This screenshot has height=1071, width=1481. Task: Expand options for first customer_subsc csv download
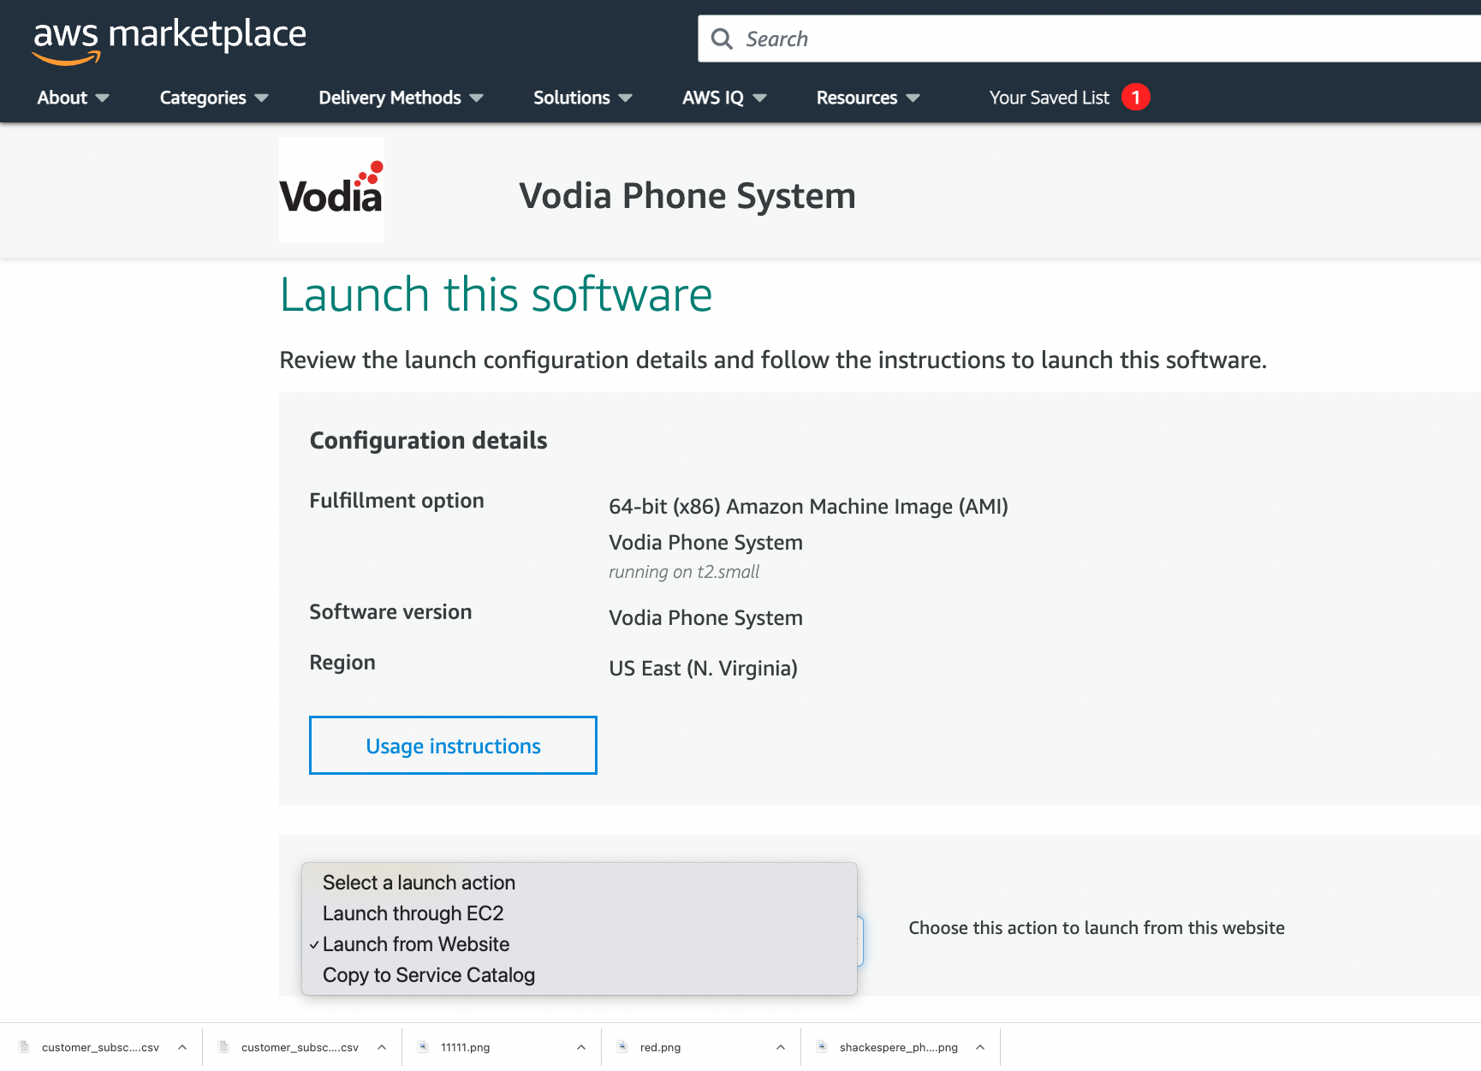tap(182, 1047)
